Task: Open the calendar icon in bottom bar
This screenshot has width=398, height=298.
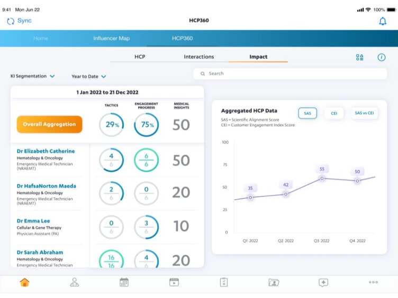Action: coord(124,282)
